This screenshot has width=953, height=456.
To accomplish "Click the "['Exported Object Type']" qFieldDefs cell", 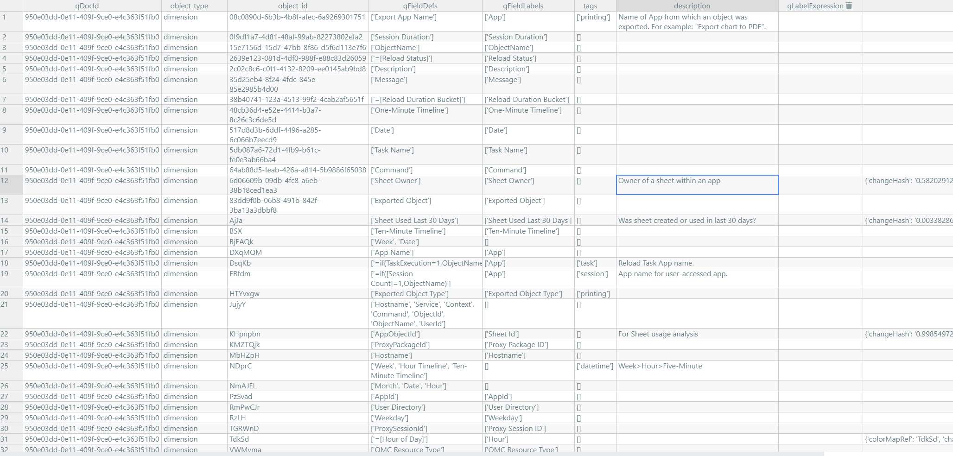I will pos(425,293).
